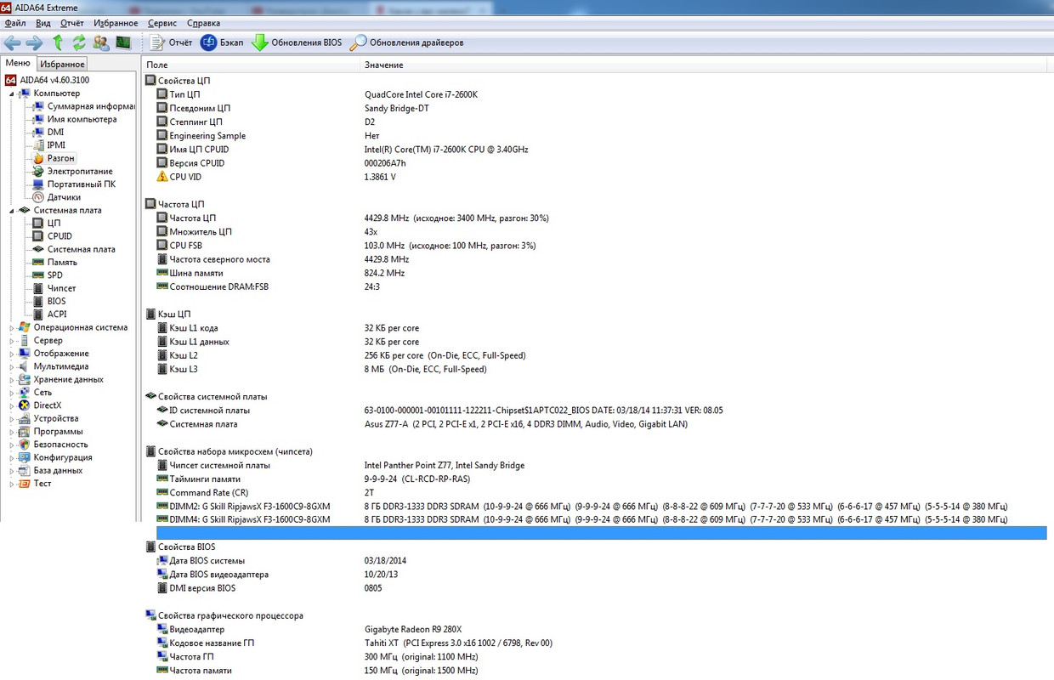Image resolution: width=1054 pixels, height=680 pixels.
Task: Click the Forward navigation arrow
Action: click(34, 42)
